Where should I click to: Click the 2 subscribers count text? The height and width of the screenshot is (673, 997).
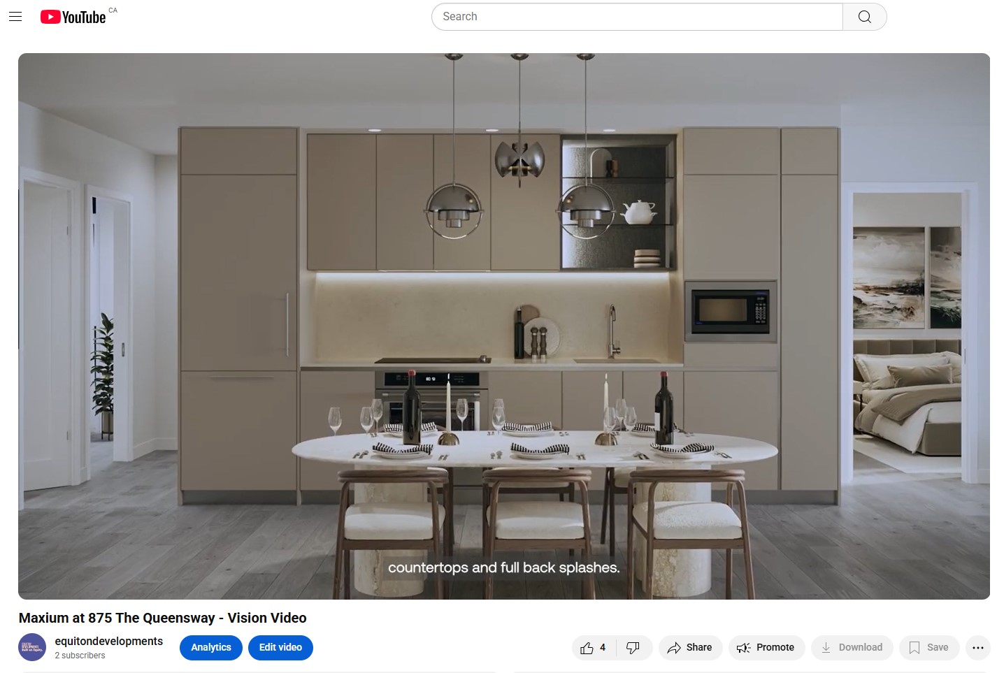(80, 656)
